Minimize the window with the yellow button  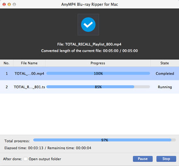pos(9,4)
